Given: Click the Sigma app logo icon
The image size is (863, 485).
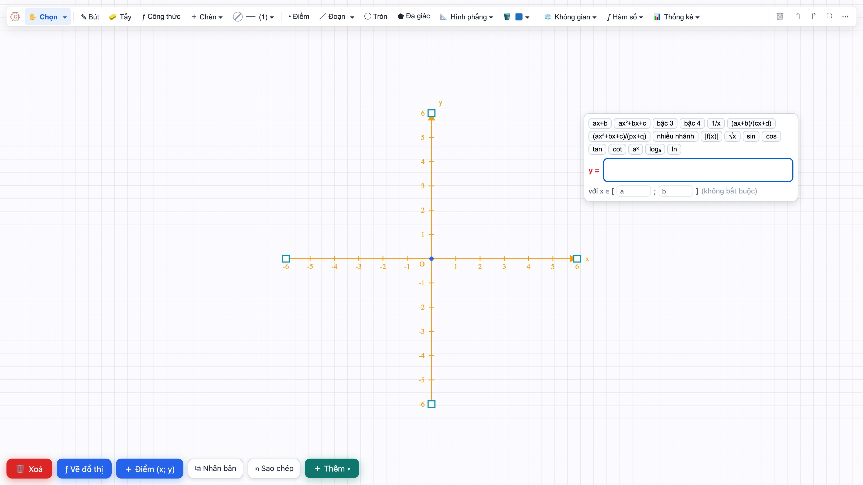Looking at the screenshot, I should 15,17.
